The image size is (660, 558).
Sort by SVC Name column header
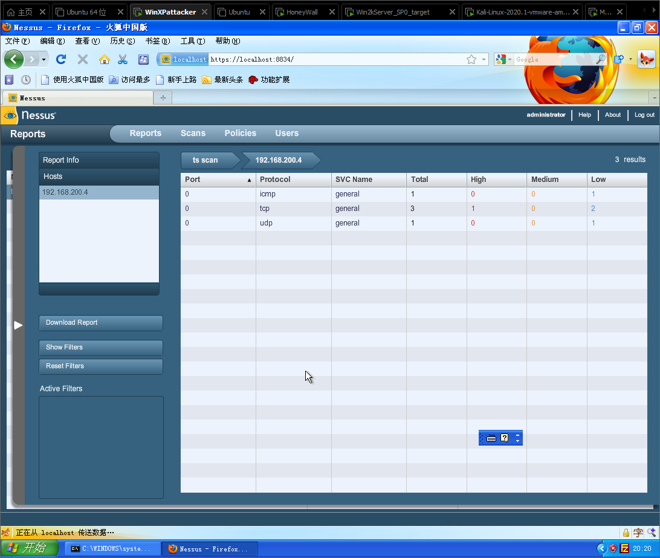369,180
